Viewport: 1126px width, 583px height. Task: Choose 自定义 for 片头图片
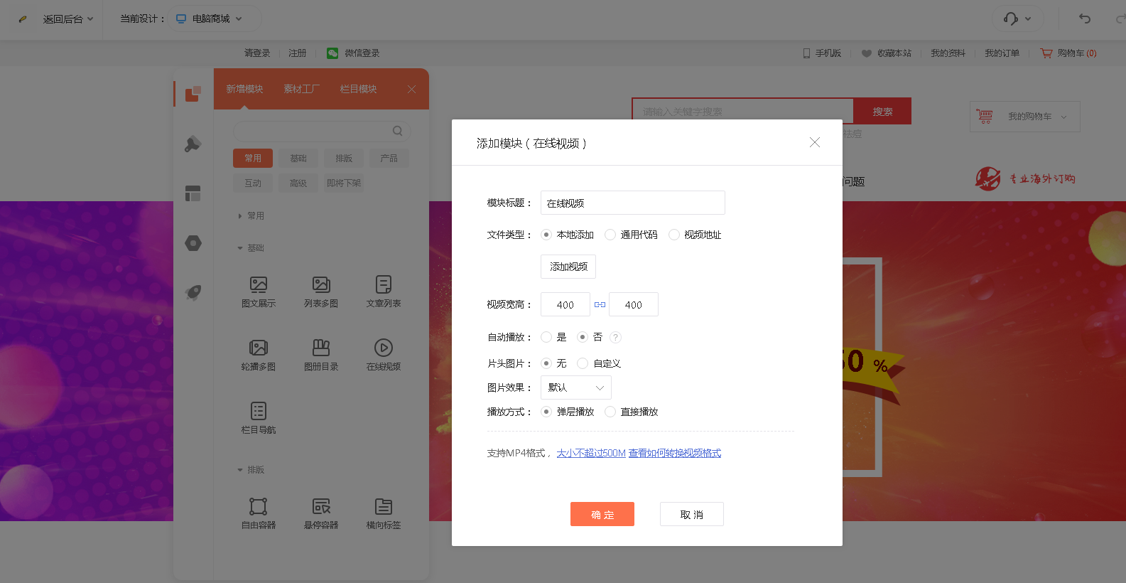click(583, 363)
